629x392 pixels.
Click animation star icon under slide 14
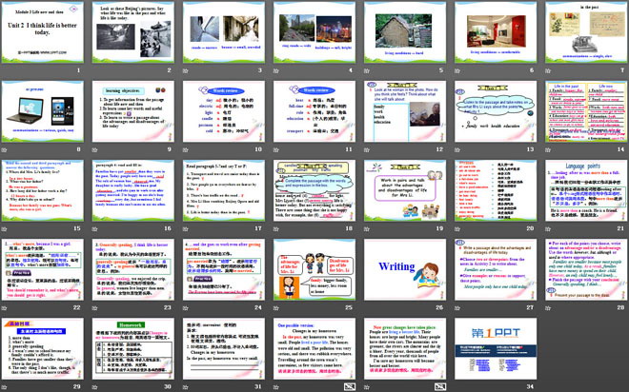click(x=548, y=149)
